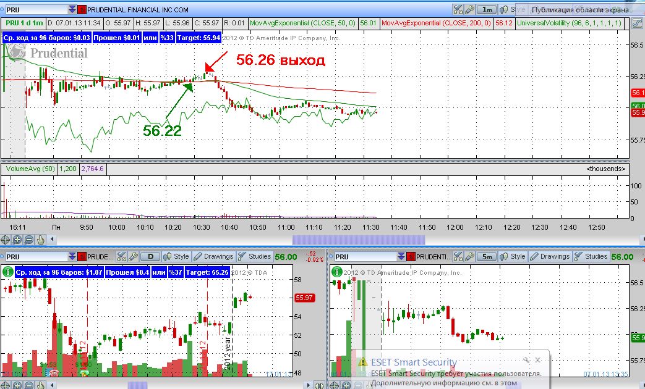The width and height of the screenshot is (645, 389).
Task: Open wrench settings in 5m chart
Action: [x=470, y=257]
